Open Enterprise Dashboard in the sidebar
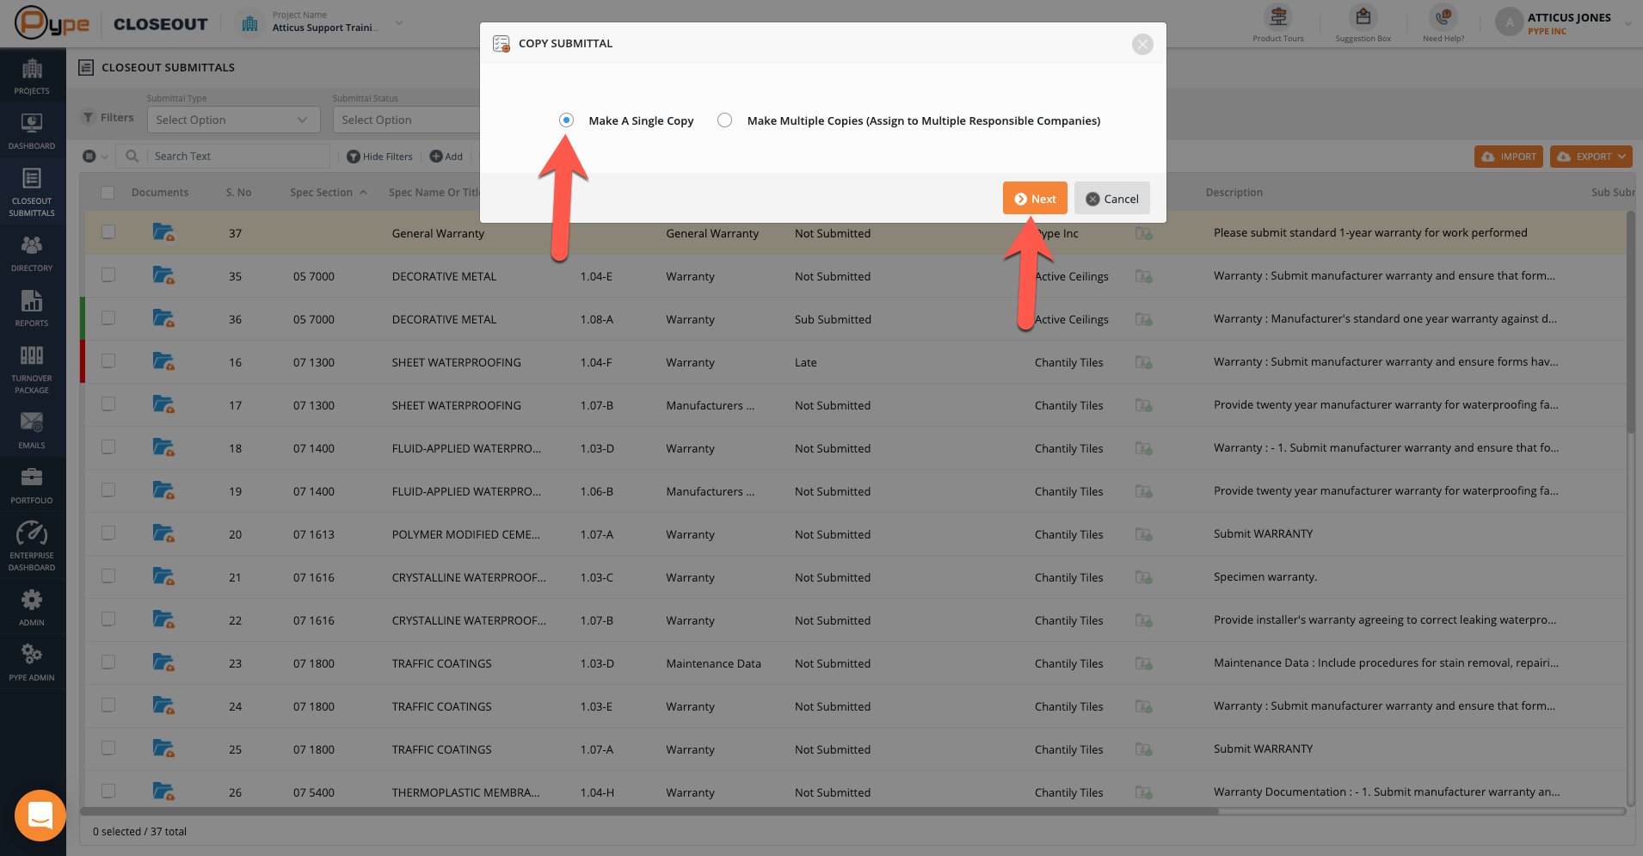This screenshot has height=856, width=1643. 32,546
